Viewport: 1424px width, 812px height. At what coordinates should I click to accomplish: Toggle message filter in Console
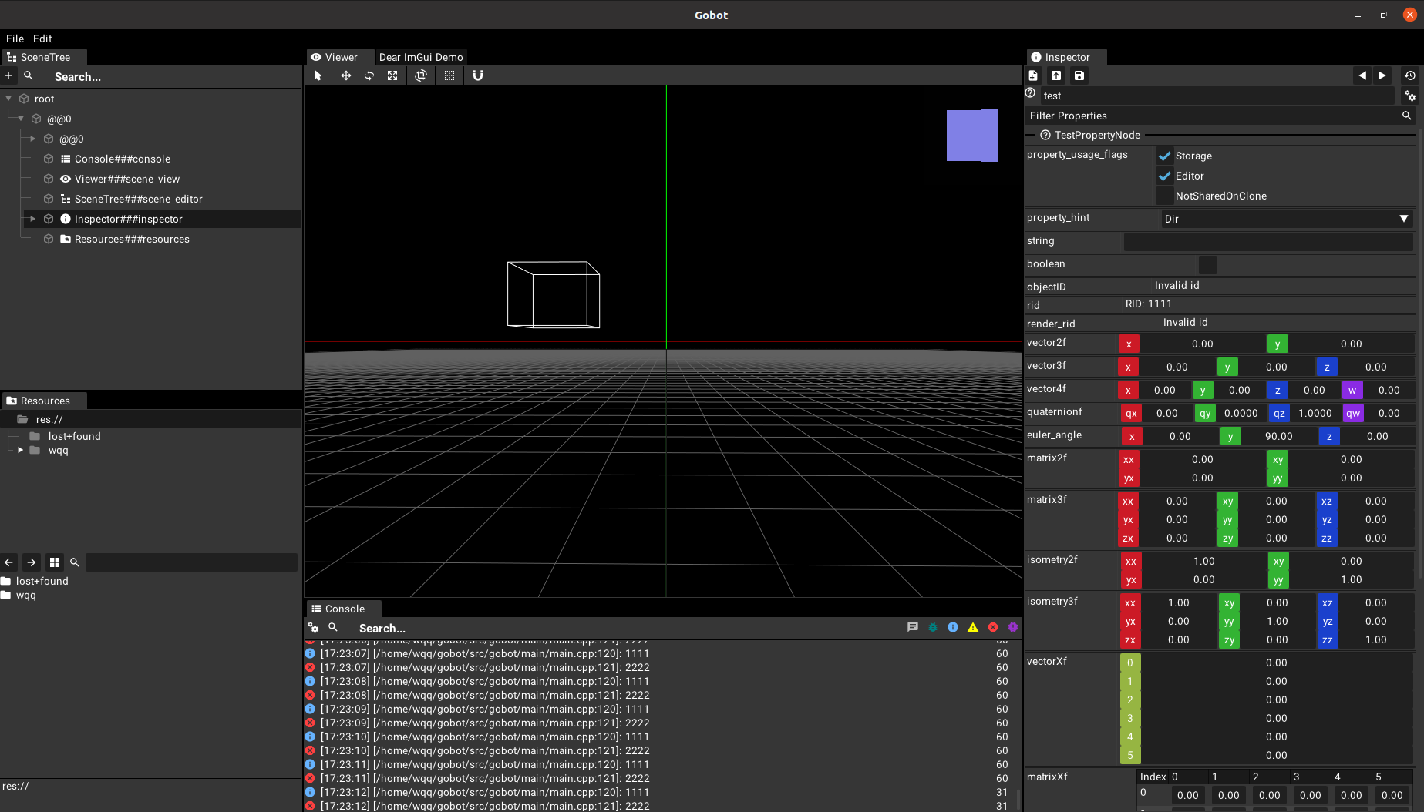click(x=913, y=627)
